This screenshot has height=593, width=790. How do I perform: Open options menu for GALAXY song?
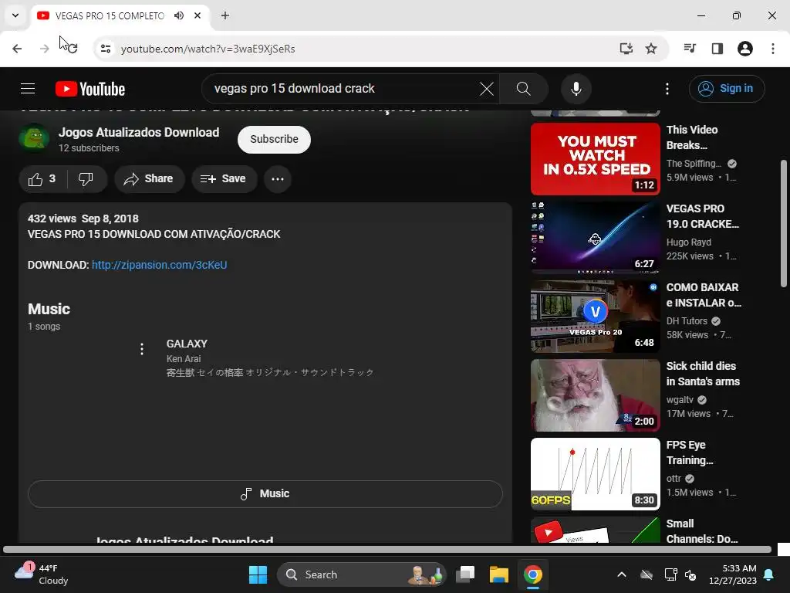(x=142, y=349)
